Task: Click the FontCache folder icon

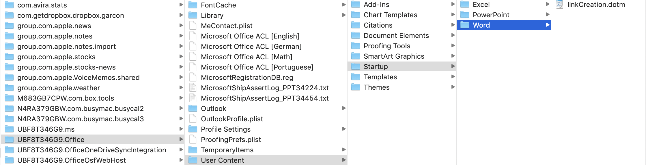Action: pos(193,5)
